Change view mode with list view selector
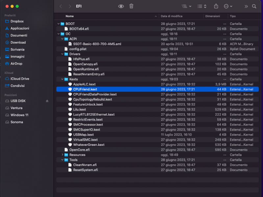Image resolution: width=263 pixels, height=197 pixels. click(202, 6)
